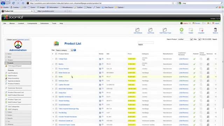Click the publish checkmark for Leather Bracelet

tap(194, 85)
